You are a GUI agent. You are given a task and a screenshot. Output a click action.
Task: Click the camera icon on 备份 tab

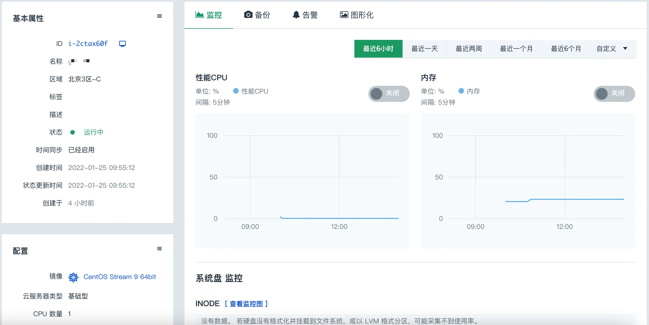pyautogui.click(x=248, y=15)
